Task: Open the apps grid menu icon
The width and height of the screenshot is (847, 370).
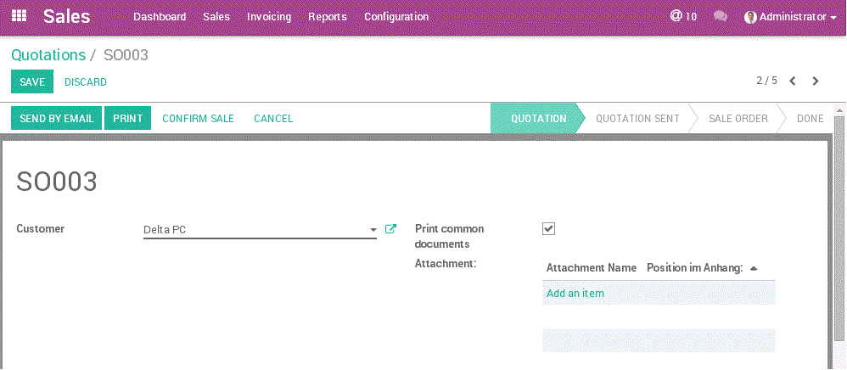Action: pyautogui.click(x=19, y=16)
